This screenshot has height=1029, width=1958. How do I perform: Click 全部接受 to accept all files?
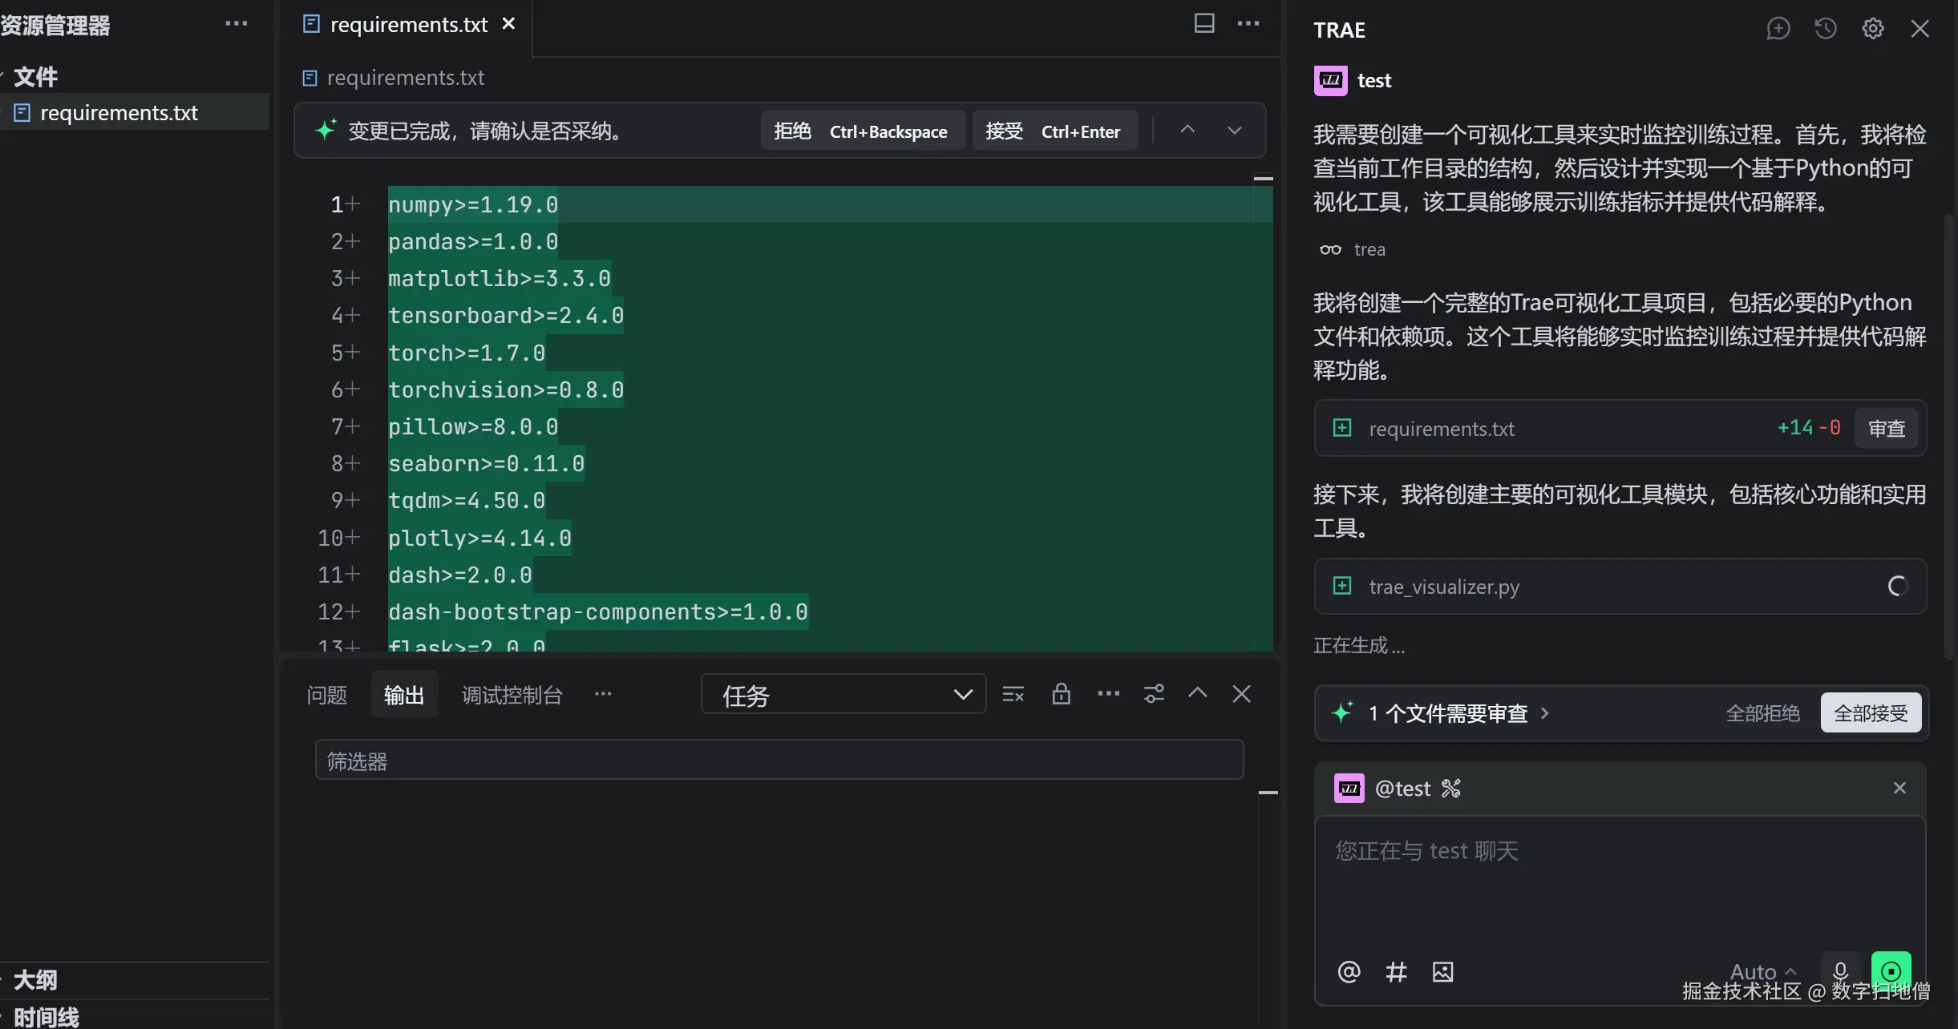point(1870,713)
